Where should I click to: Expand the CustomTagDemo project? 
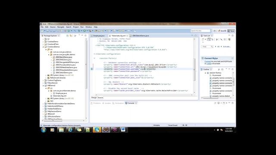pos(43,81)
